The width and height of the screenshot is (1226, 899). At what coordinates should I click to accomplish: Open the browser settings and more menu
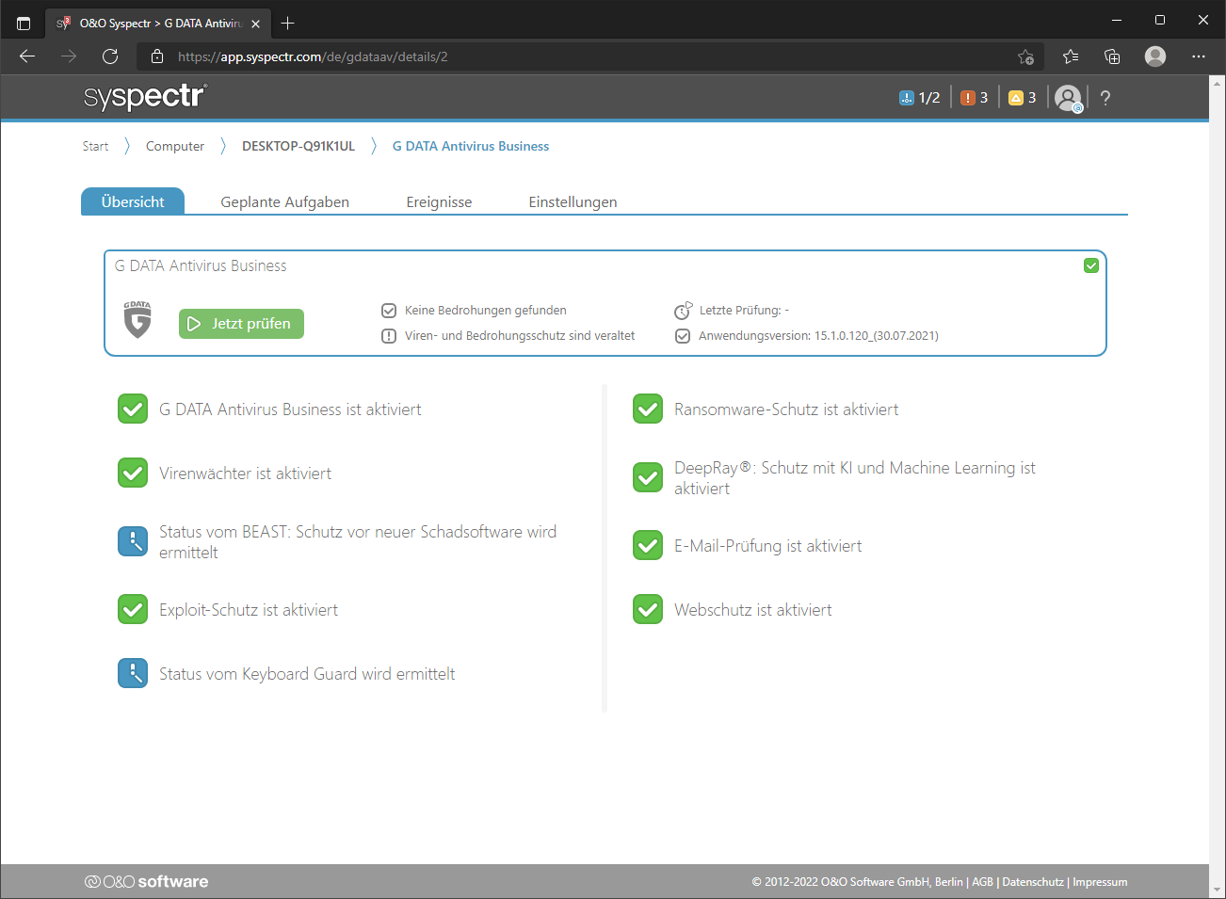point(1198,56)
